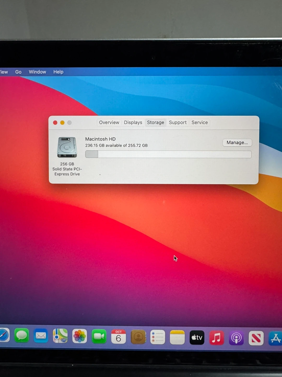Launch the Music app
This screenshot has height=377, width=282.
[216, 338]
